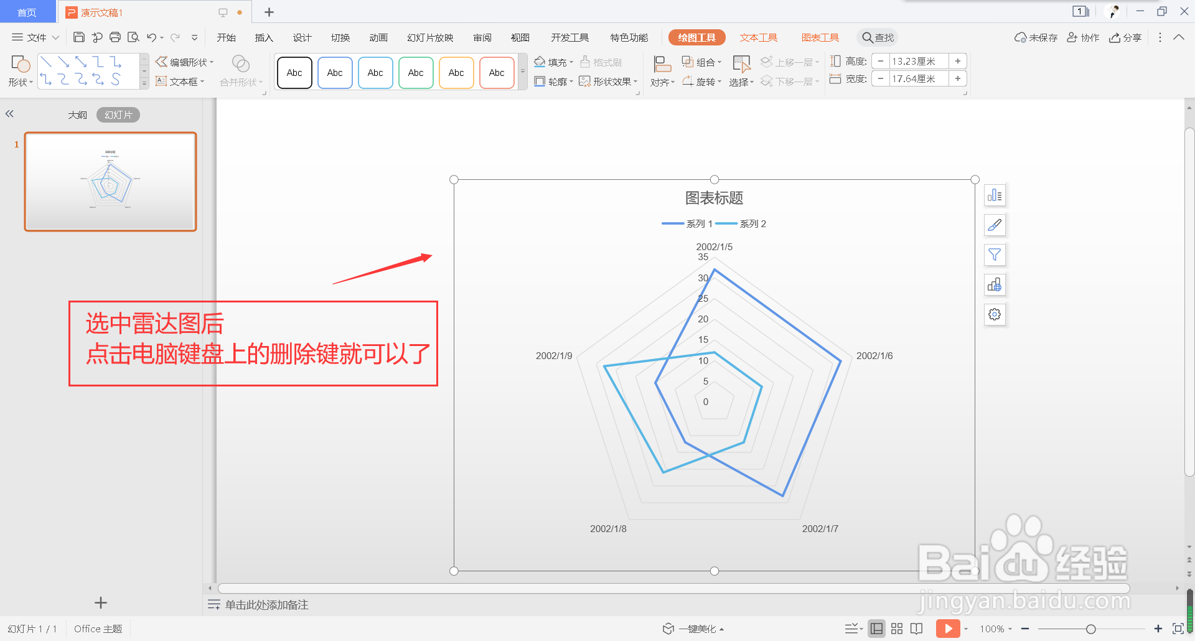Click the Align (对齐) icon
Image resolution: width=1195 pixels, height=641 pixels.
(x=660, y=81)
